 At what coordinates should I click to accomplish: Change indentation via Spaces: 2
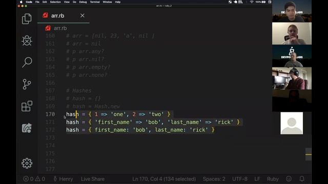214,179
